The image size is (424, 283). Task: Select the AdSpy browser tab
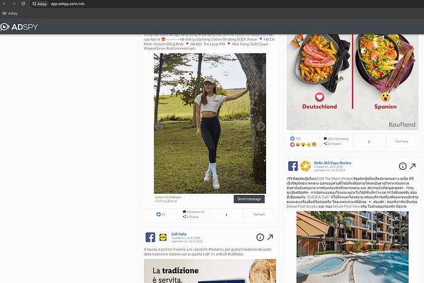[x=10, y=14]
